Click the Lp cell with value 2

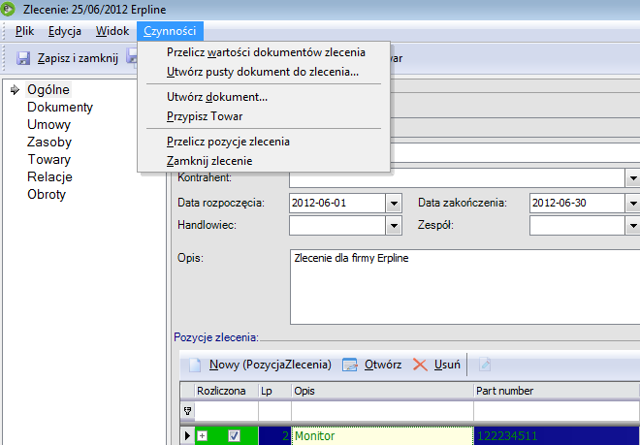click(274, 436)
